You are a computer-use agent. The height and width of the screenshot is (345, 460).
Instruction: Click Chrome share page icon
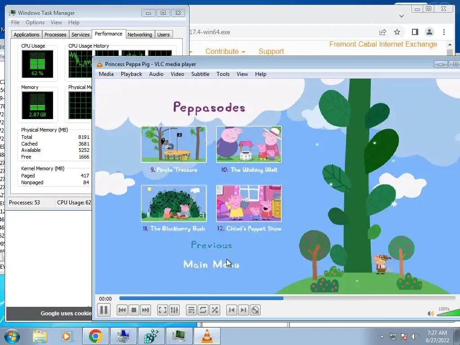tap(383, 32)
